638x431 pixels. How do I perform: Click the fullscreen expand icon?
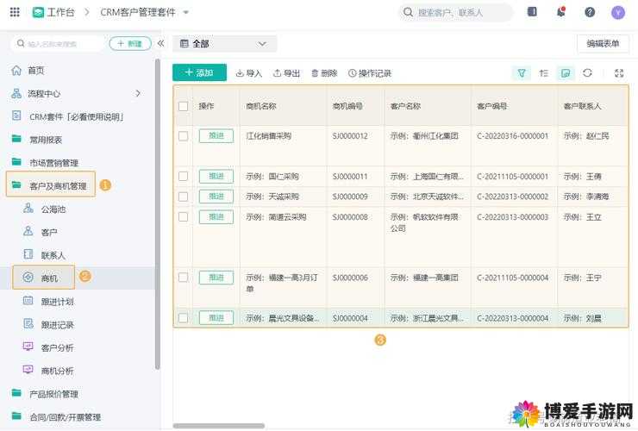pyautogui.click(x=619, y=73)
